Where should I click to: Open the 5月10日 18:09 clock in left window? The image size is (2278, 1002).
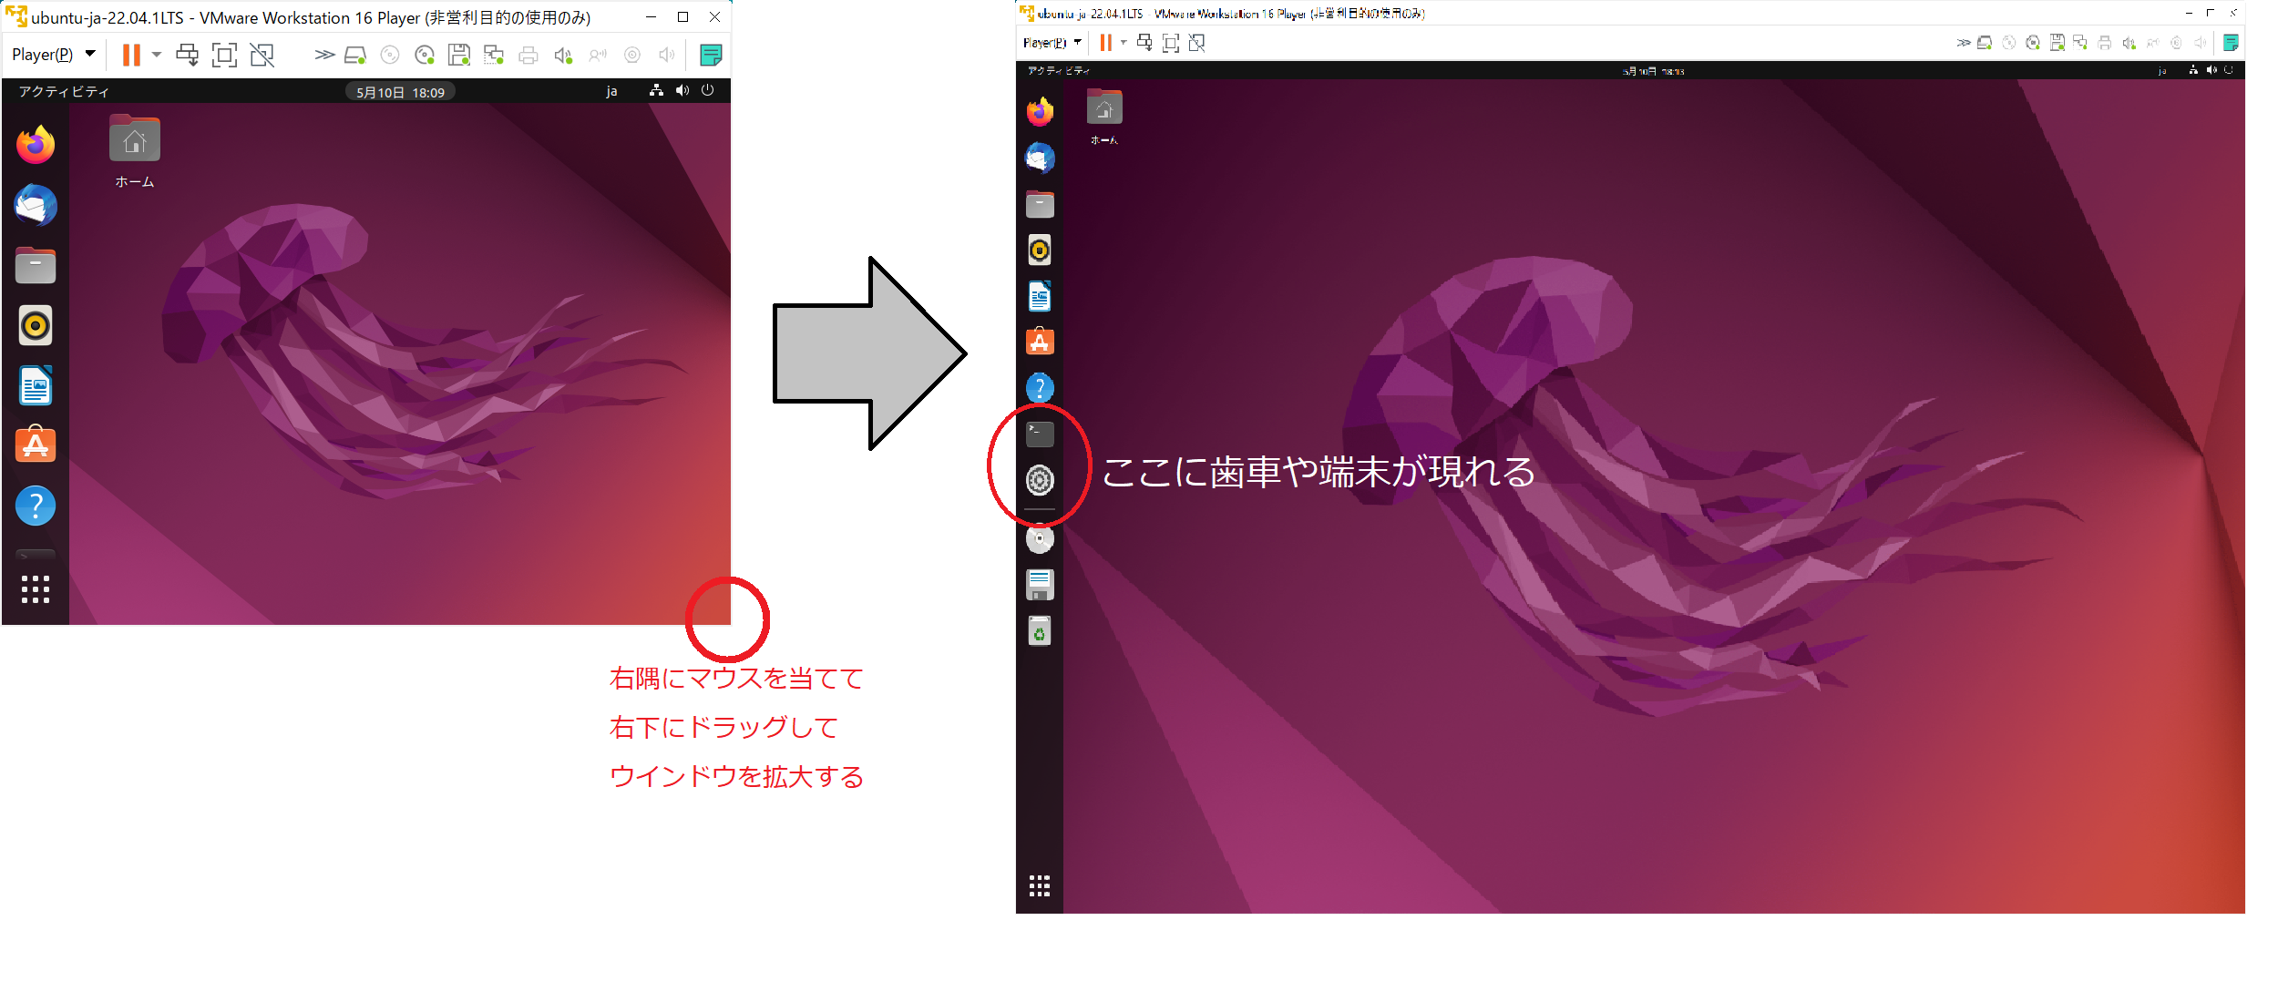tap(400, 92)
